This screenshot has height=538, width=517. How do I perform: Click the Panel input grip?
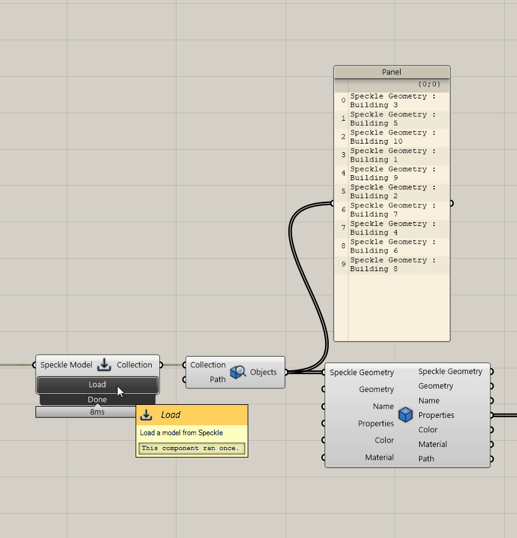(x=332, y=204)
